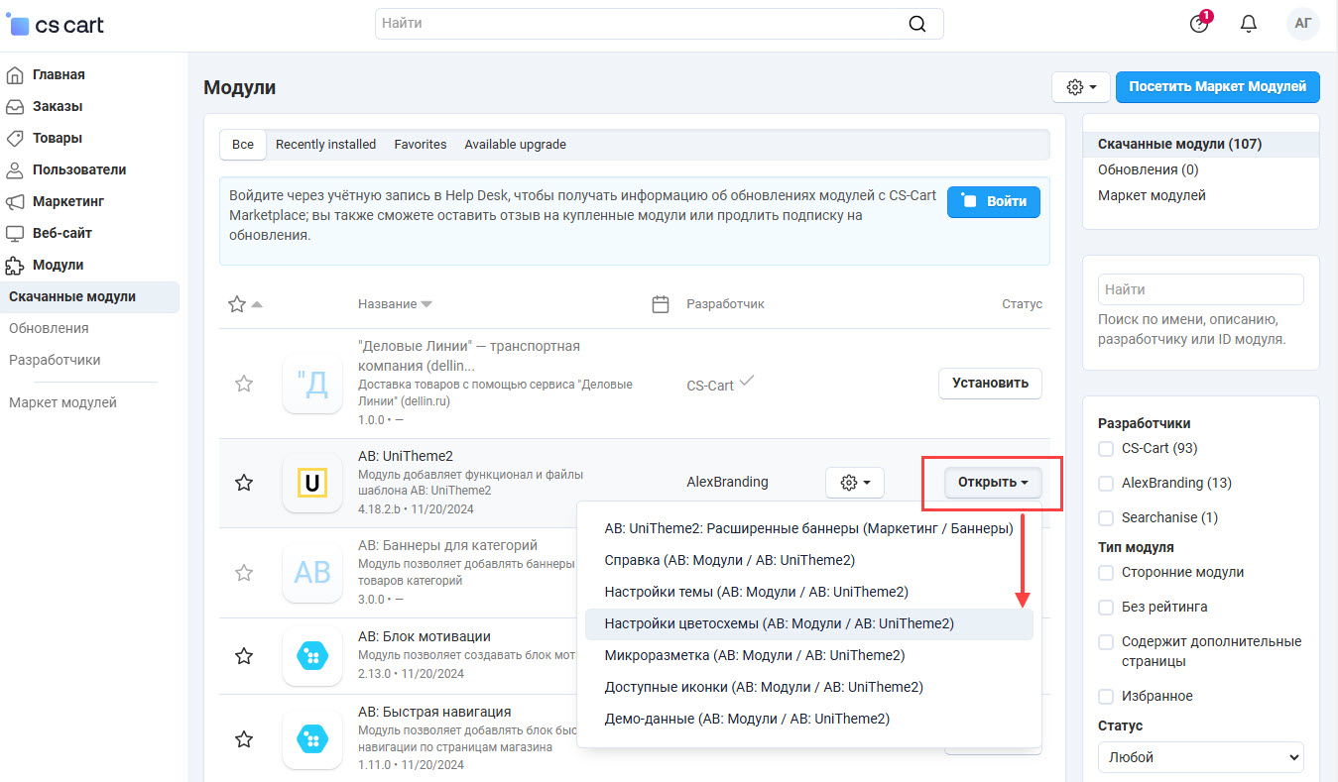This screenshot has width=1338, height=782.
Task: Click the Посетить Маркет Модулей button
Action: tap(1217, 87)
